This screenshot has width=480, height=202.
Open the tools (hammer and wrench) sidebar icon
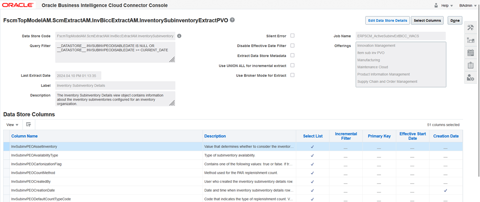(x=471, y=28)
